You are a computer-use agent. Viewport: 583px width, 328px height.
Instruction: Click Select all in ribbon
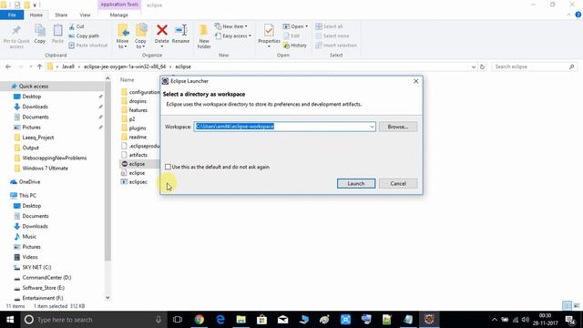[329, 26]
